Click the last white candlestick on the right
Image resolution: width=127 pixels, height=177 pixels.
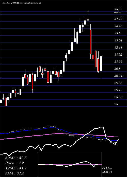pyautogui.click(x=101, y=64)
